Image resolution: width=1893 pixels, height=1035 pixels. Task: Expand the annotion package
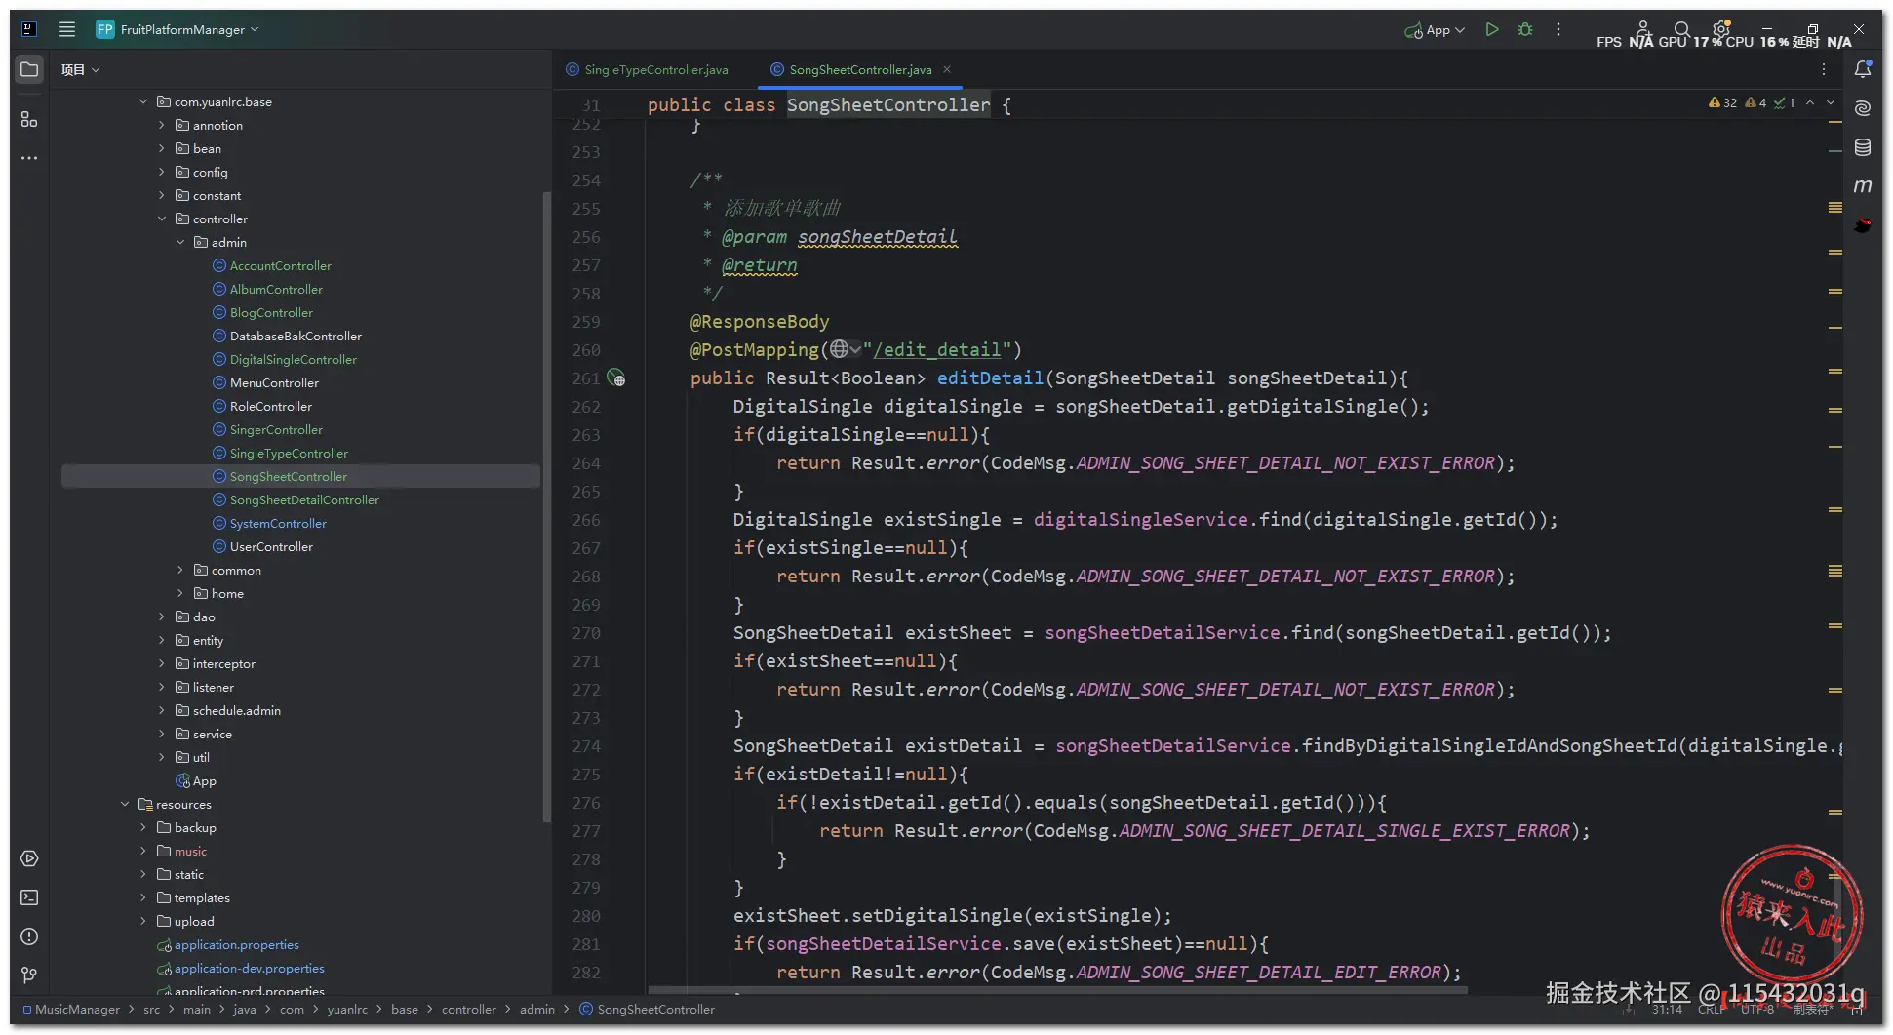point(162,125)
